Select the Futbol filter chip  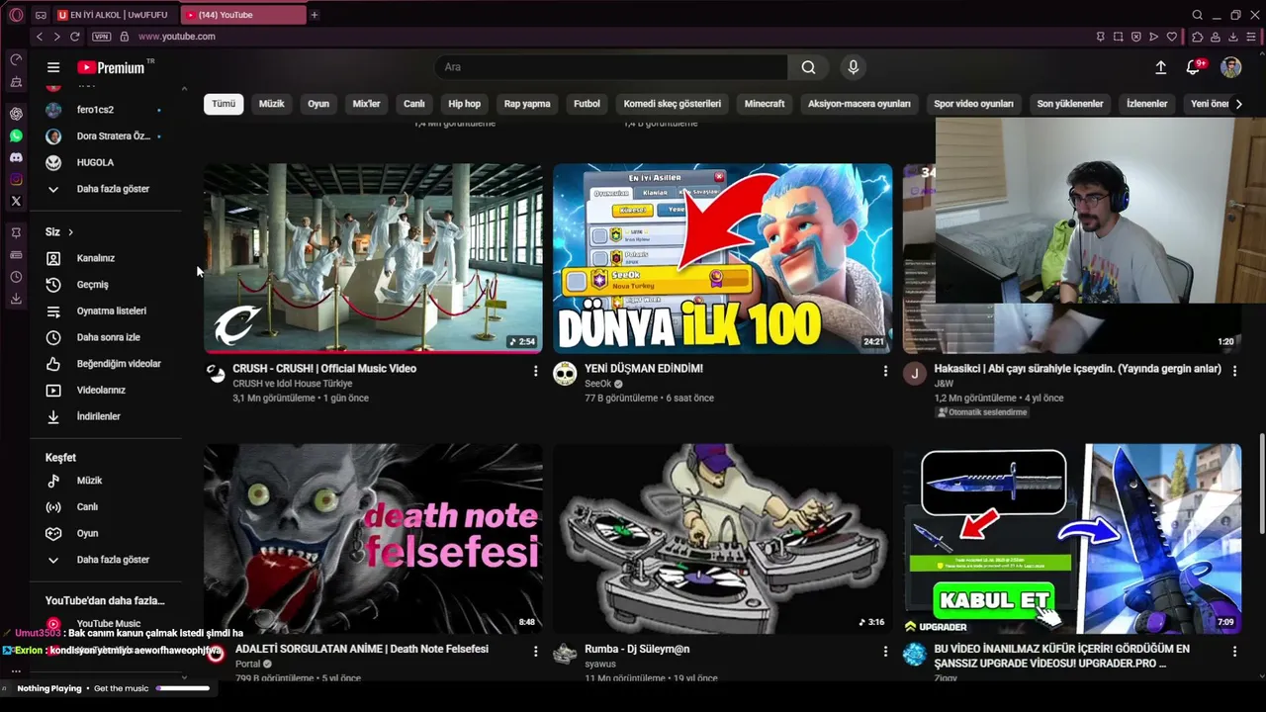[x=587, y=104]
